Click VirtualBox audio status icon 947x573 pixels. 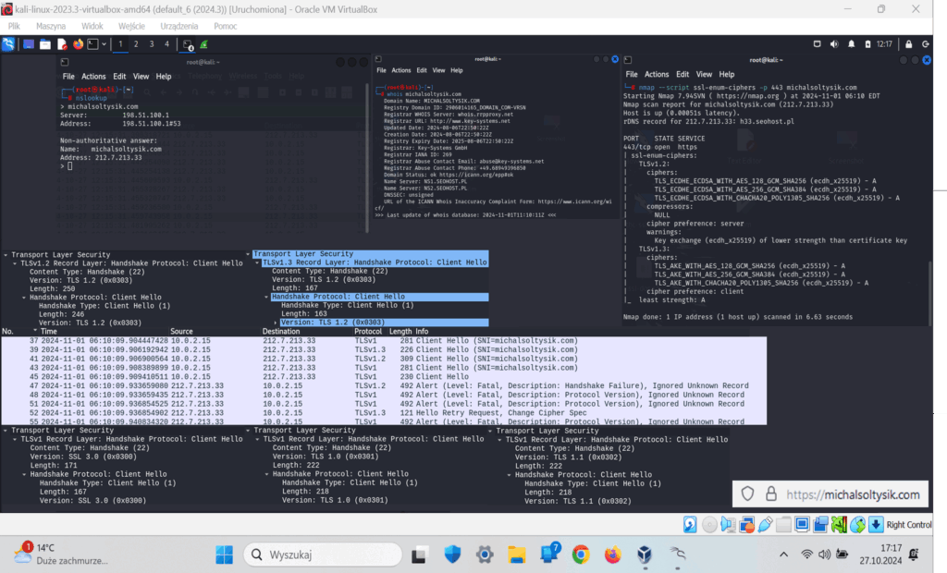coord(729,525)
